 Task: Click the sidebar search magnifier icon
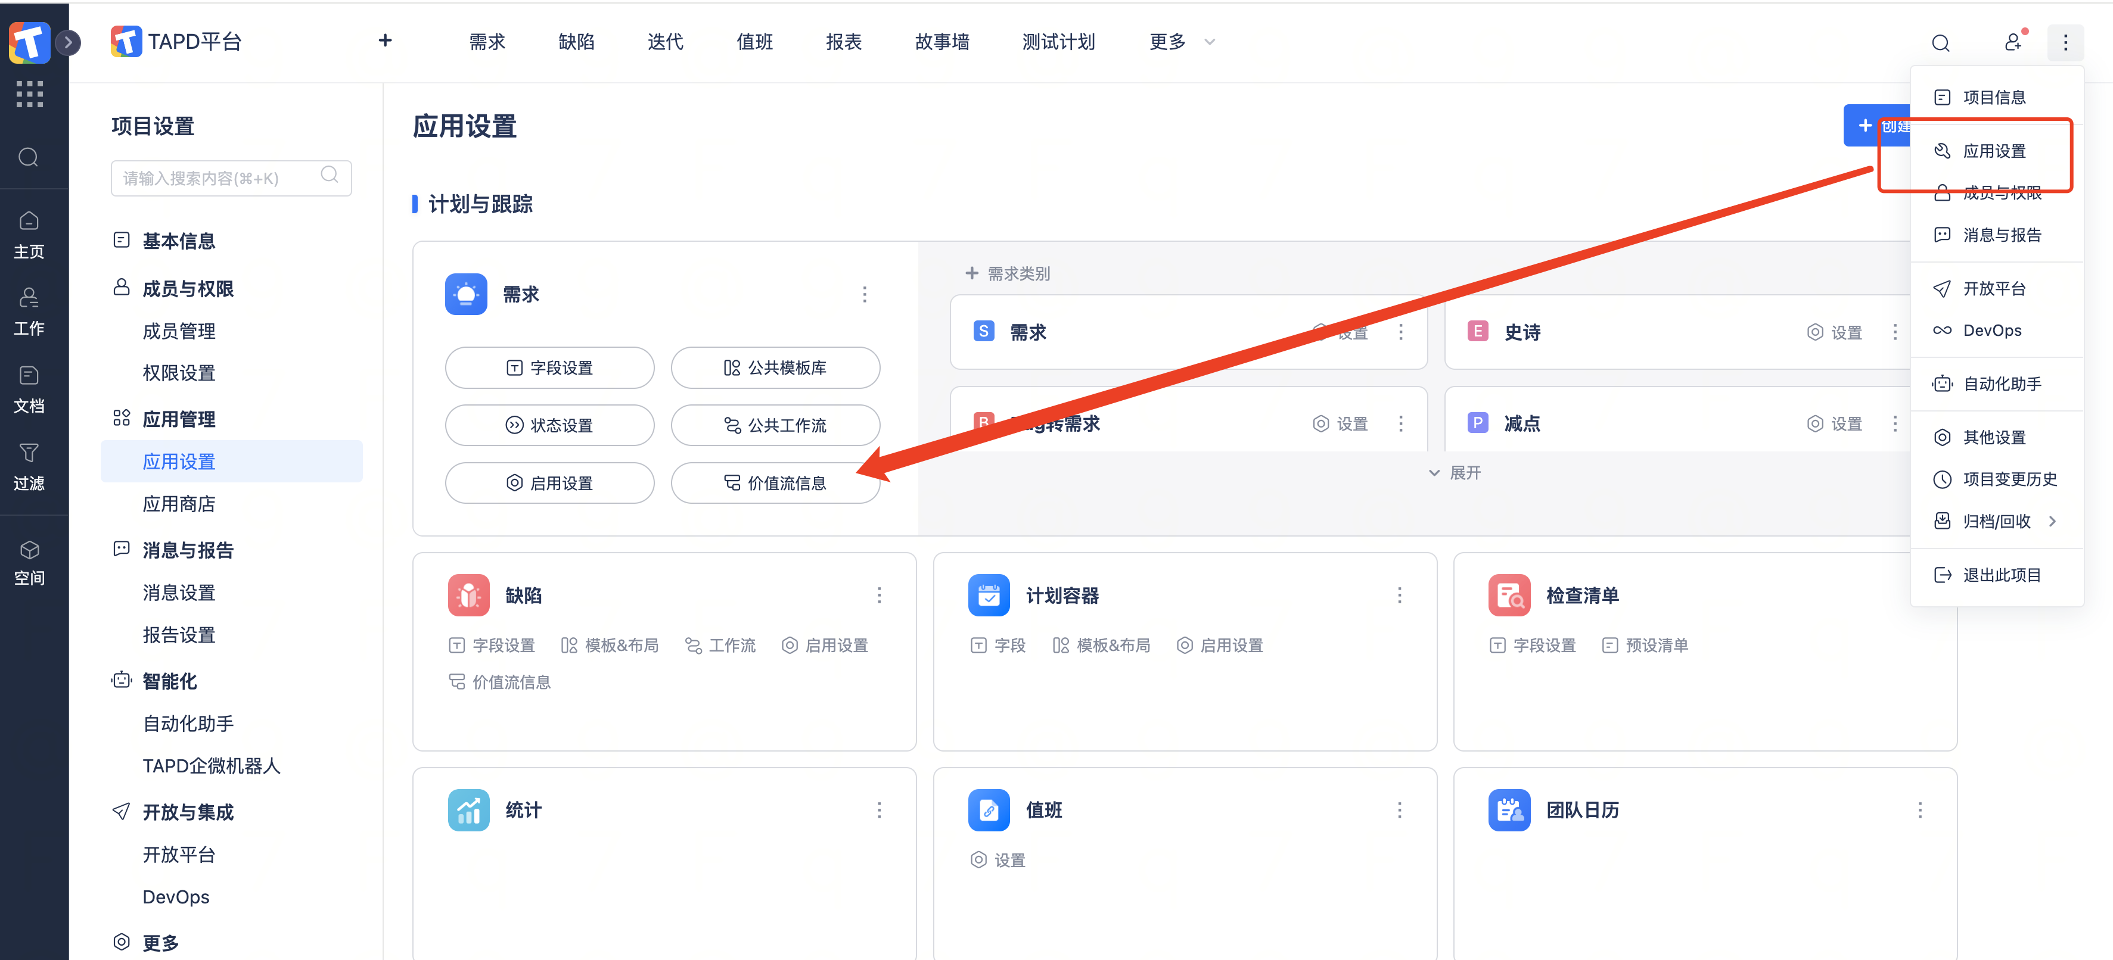(29, 157)
